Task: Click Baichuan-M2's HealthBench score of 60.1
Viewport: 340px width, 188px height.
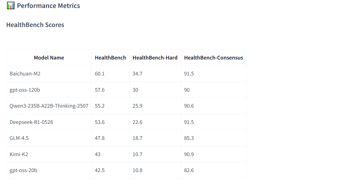Action: (100, 74)
